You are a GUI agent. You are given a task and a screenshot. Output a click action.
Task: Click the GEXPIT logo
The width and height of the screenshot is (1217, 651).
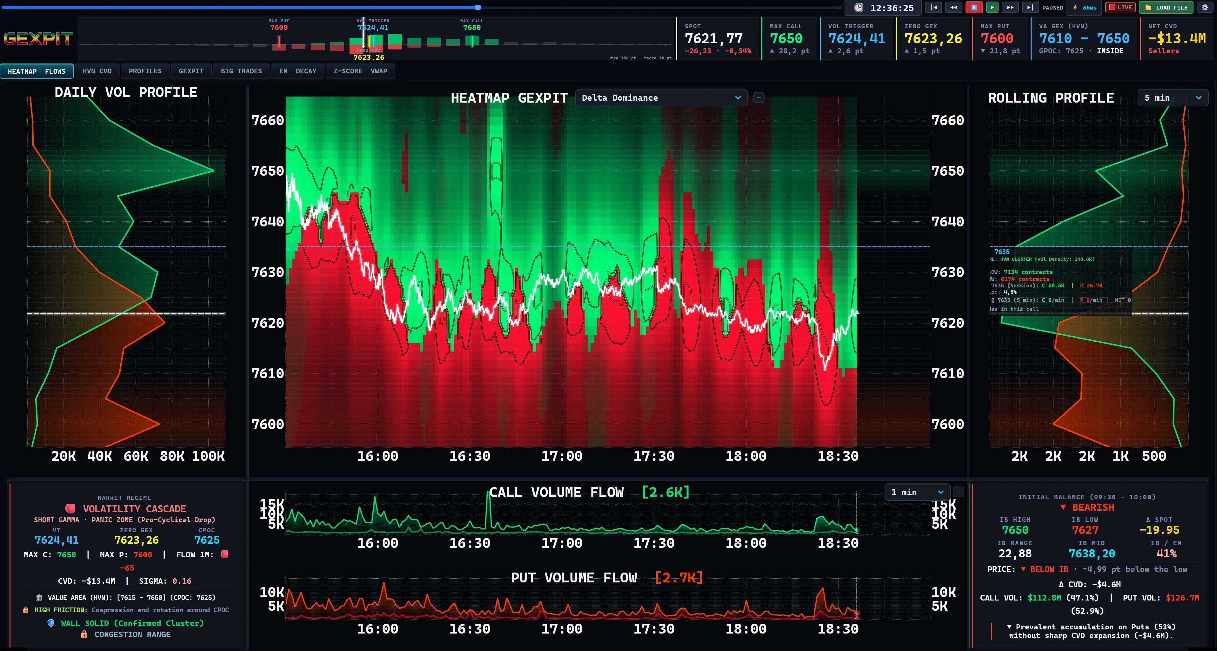coord(39,38)
